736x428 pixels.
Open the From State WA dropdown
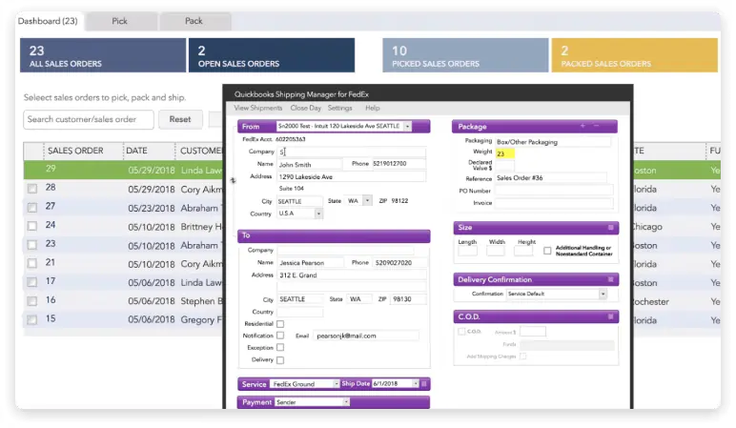pos(368,200)
